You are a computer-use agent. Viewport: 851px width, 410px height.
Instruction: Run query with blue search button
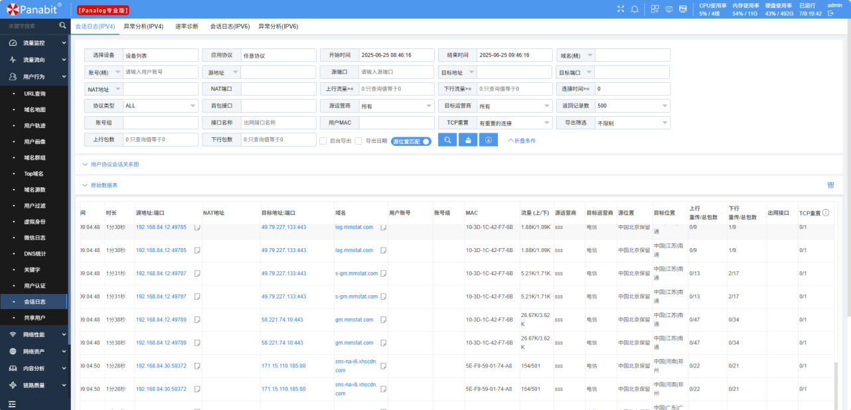[447, 140]
